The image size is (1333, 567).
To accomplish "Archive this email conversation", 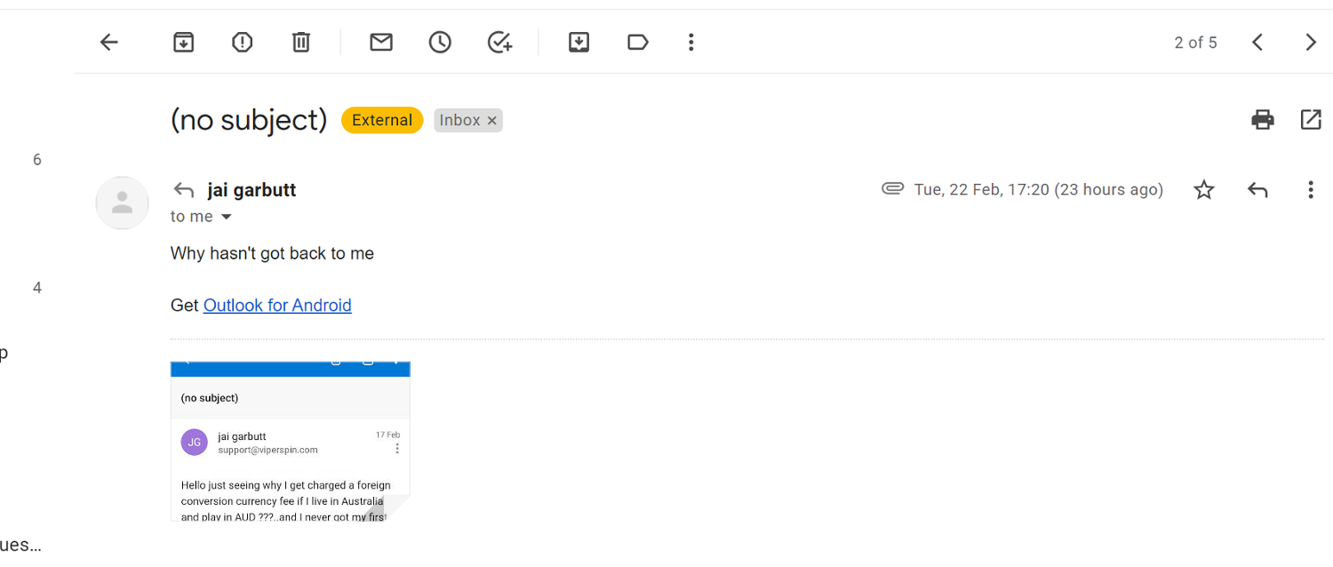I will 183,42.
